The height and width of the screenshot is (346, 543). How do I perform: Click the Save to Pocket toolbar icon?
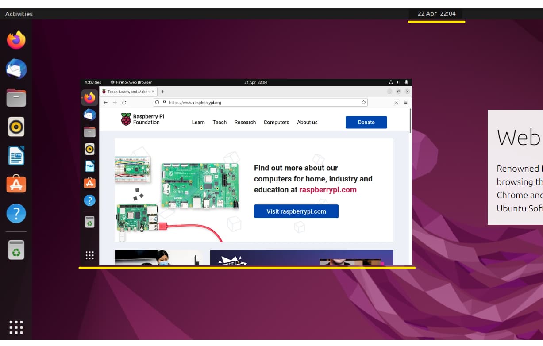point(396,102)
